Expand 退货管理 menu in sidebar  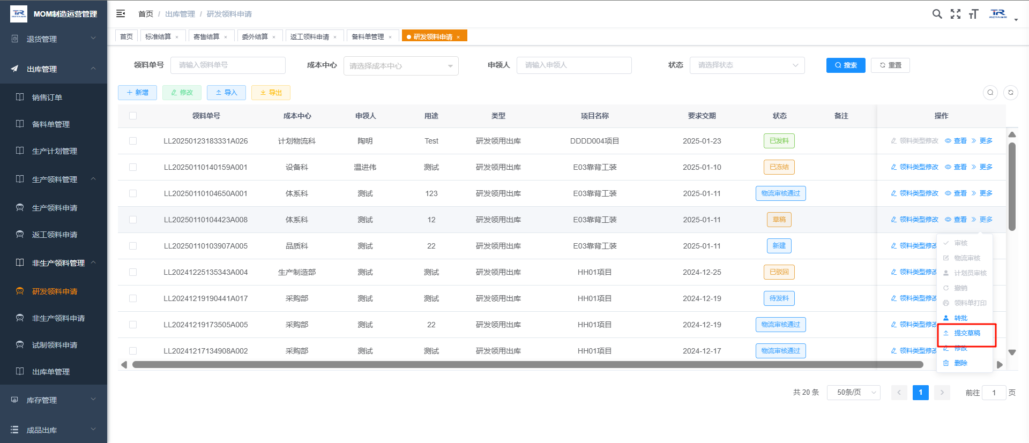click(x=54, y=39)
